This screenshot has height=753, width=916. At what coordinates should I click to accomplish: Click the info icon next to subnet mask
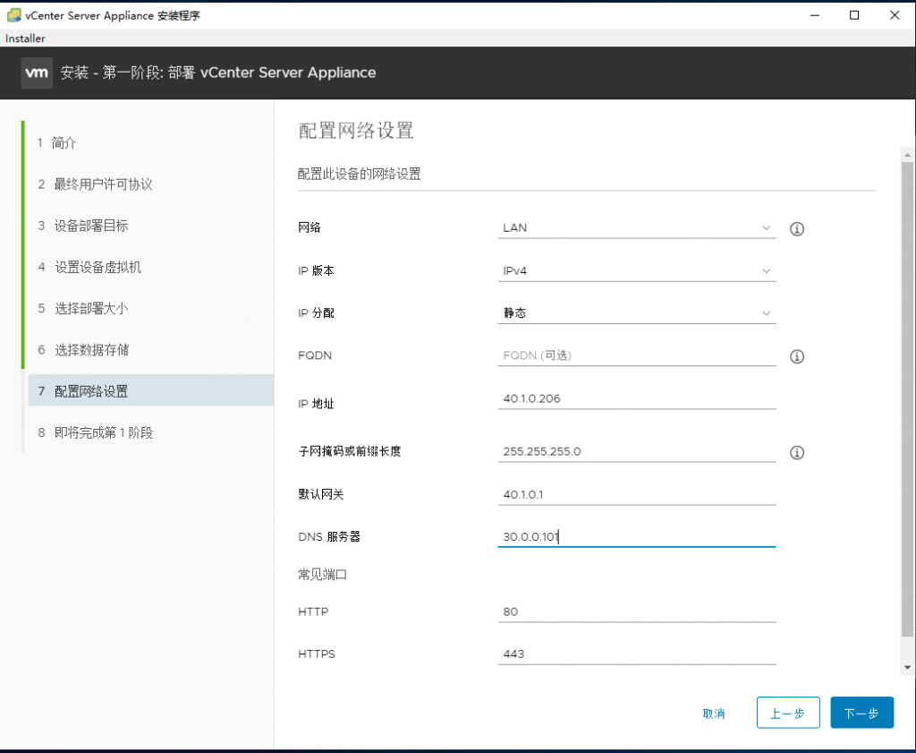797,452
